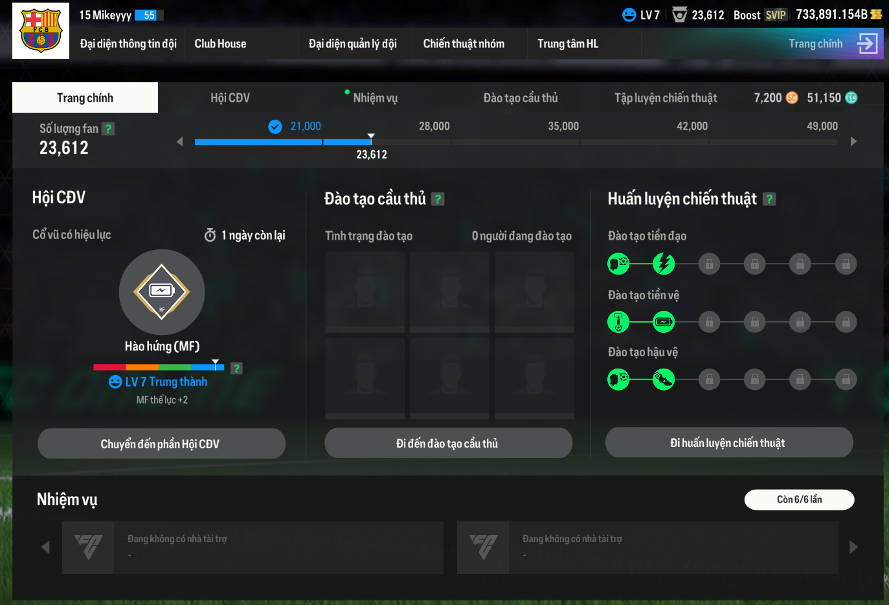Click the first locked forward training node
The height and width of the screenshot is (605, 889).
click(x=709, y=264)
